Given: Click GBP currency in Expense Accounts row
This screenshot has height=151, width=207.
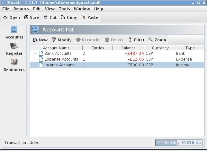Looking at the screenshot, I should tap(149, 59).
